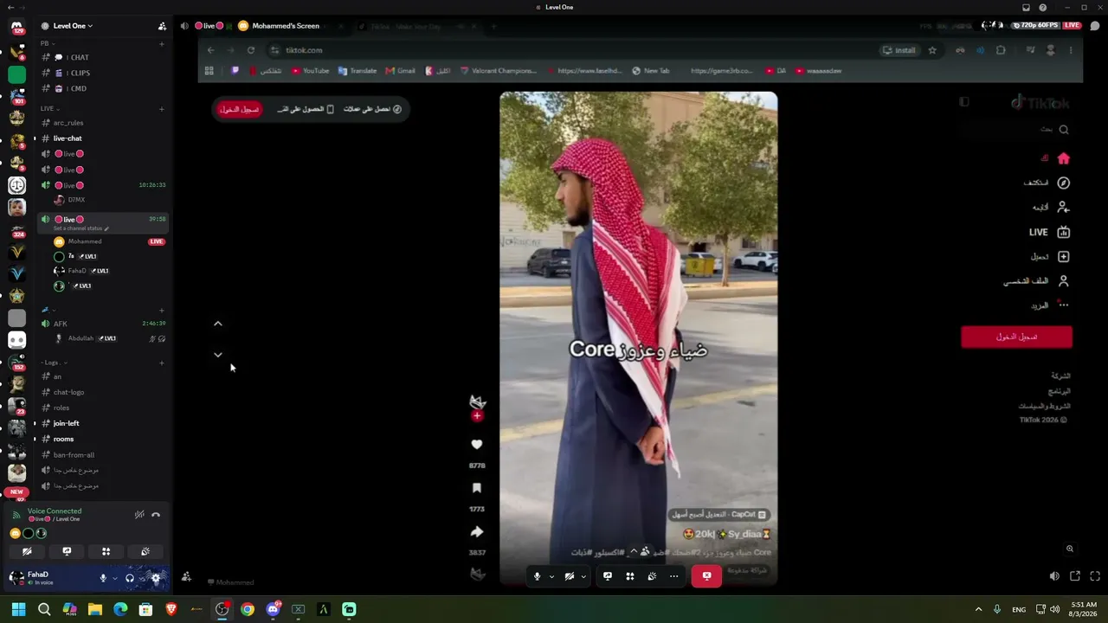The width and height of the screenshot is (1108, 623).
Task: Stop watching stream with red button
Action: [x=706, y=576]
